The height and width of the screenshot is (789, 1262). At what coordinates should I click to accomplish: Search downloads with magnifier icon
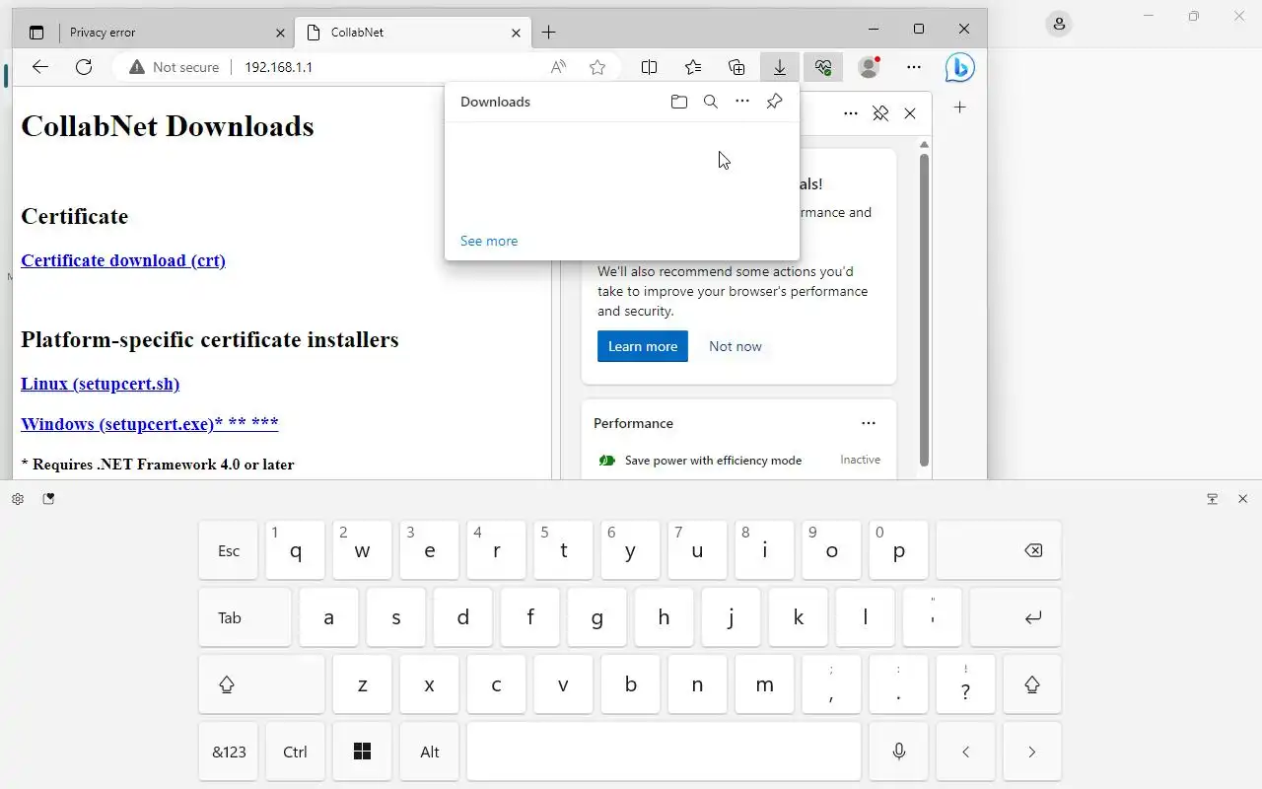pos(711,102)
